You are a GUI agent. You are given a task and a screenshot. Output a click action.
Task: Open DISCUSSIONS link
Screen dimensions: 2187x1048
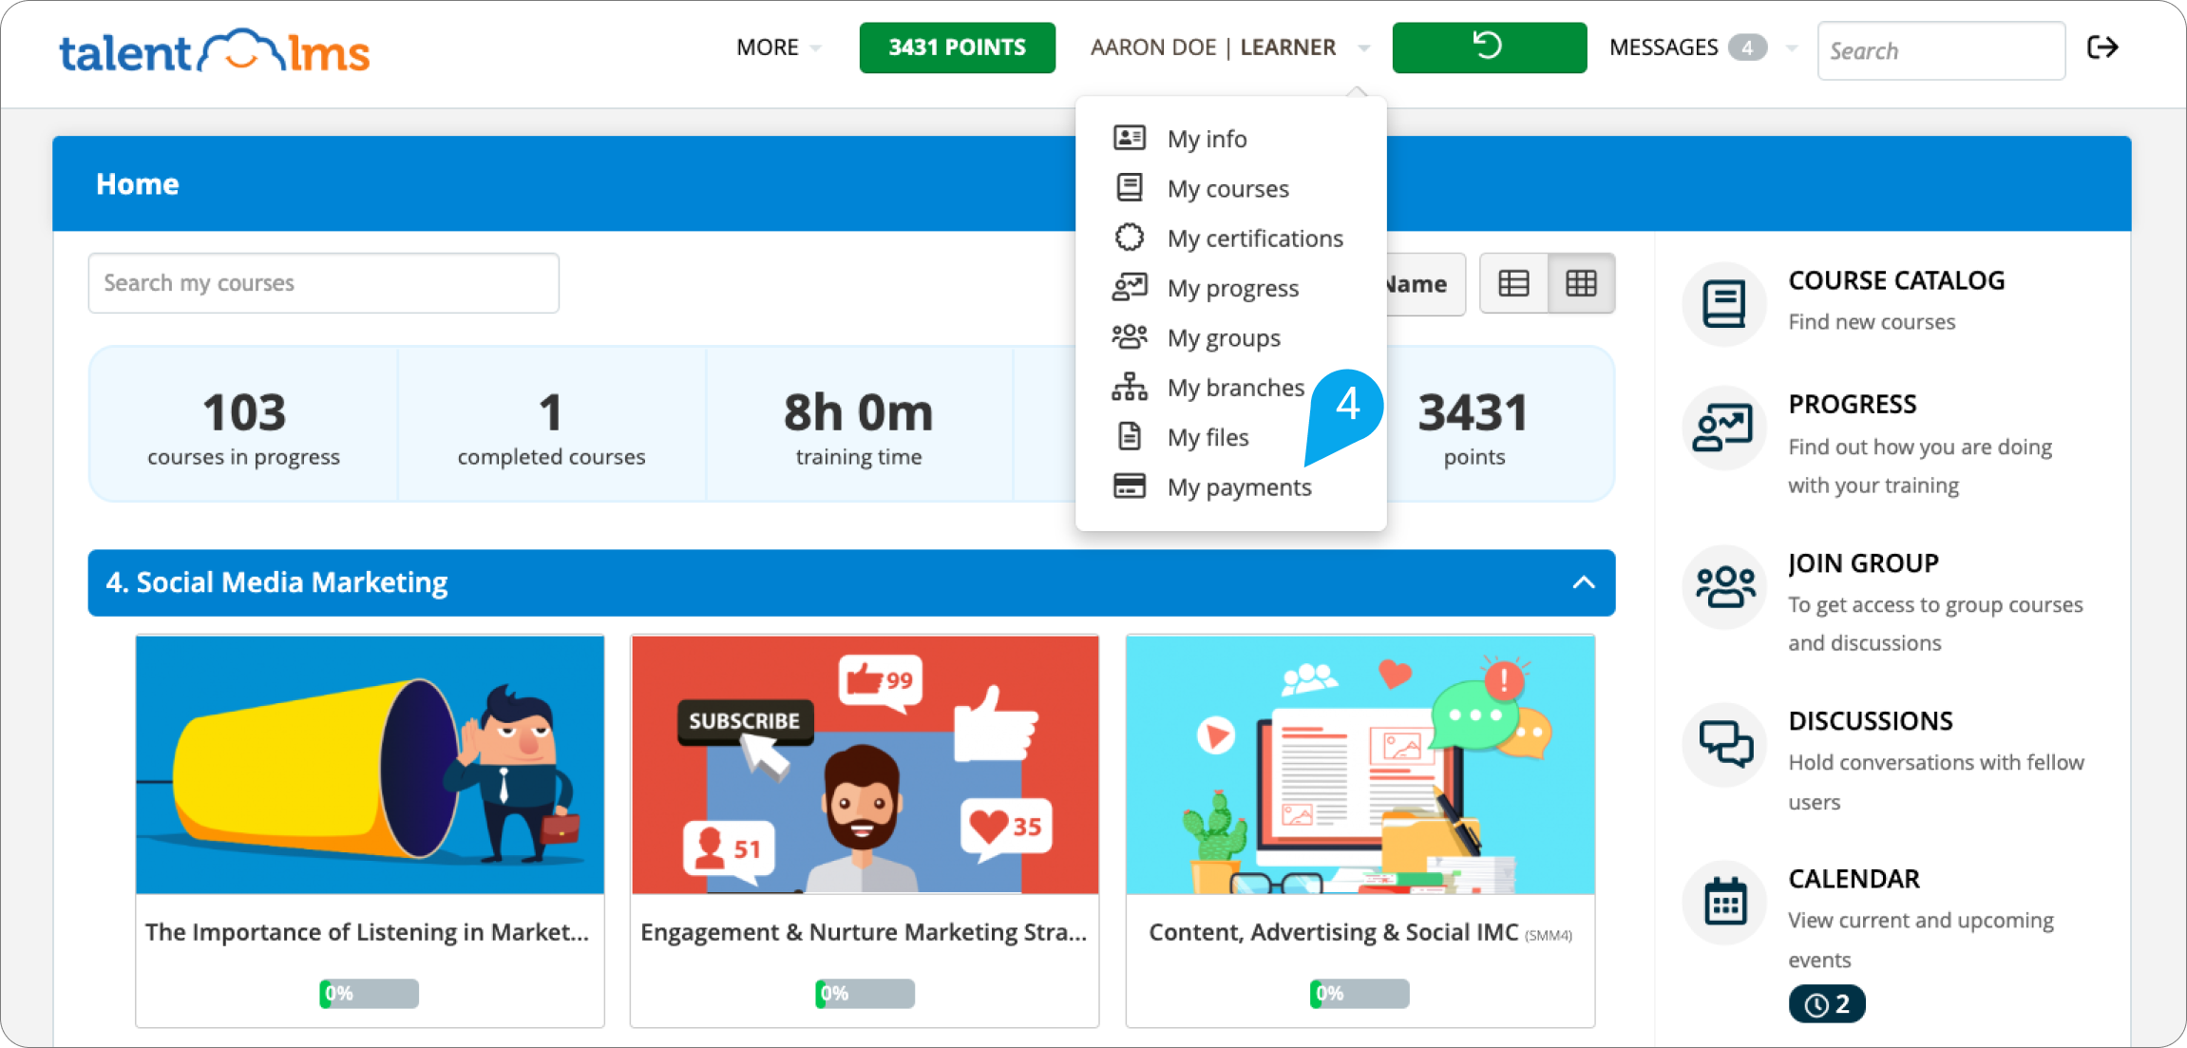(1871, 720)
